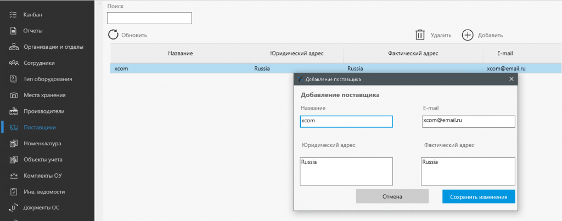Screen dimensions: 562x221
Task: Click the Обновить refresh icon
Action: (x=113, y=35)
